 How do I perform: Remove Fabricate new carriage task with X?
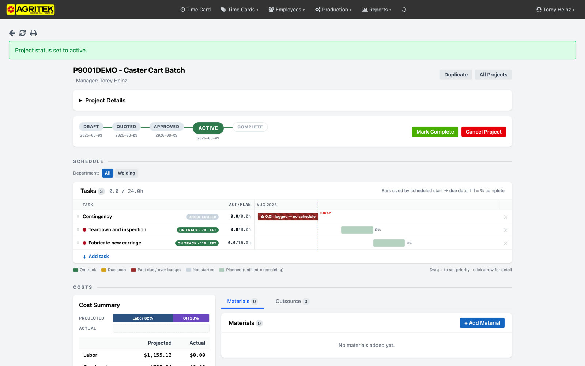pyautogui.click(x=506, y=243)
